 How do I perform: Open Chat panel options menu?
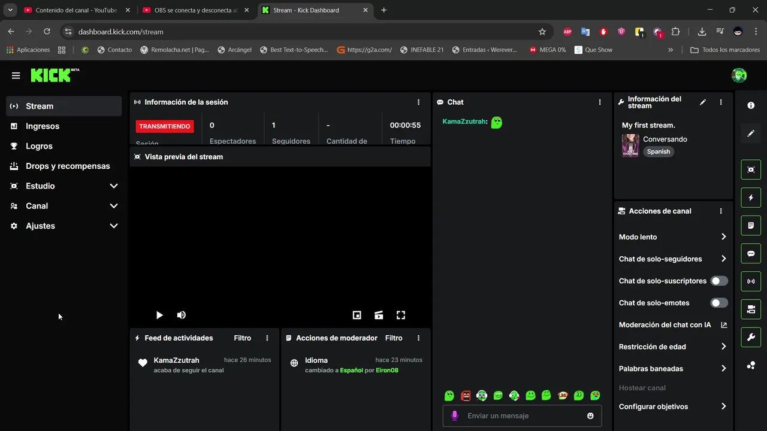point(600,102)
